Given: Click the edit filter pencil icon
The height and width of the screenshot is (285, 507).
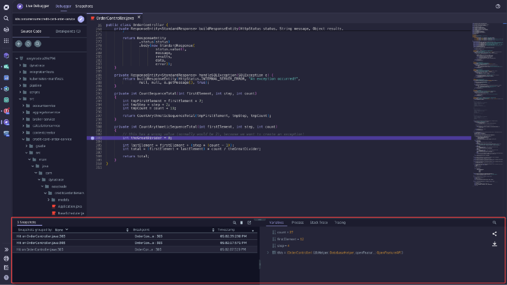Looking at the screenshot, I should pos(81,19).
